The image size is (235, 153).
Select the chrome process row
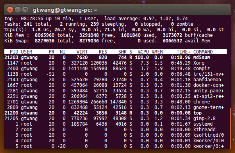click(x=116, y=102)
